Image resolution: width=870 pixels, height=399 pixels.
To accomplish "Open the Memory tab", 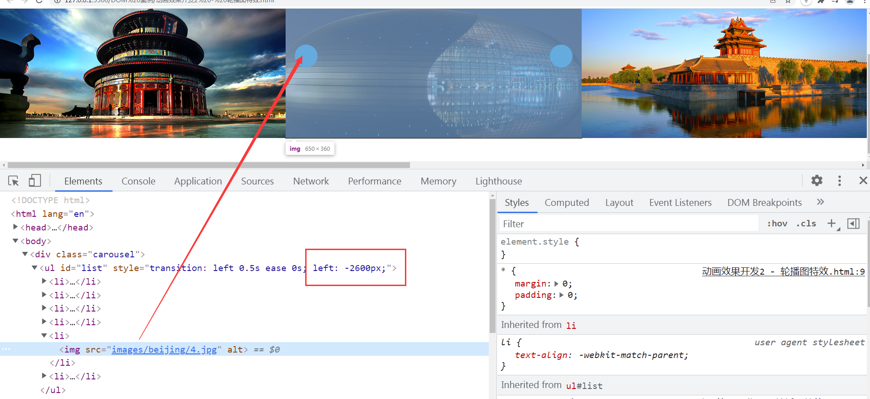I will [439, 181].
